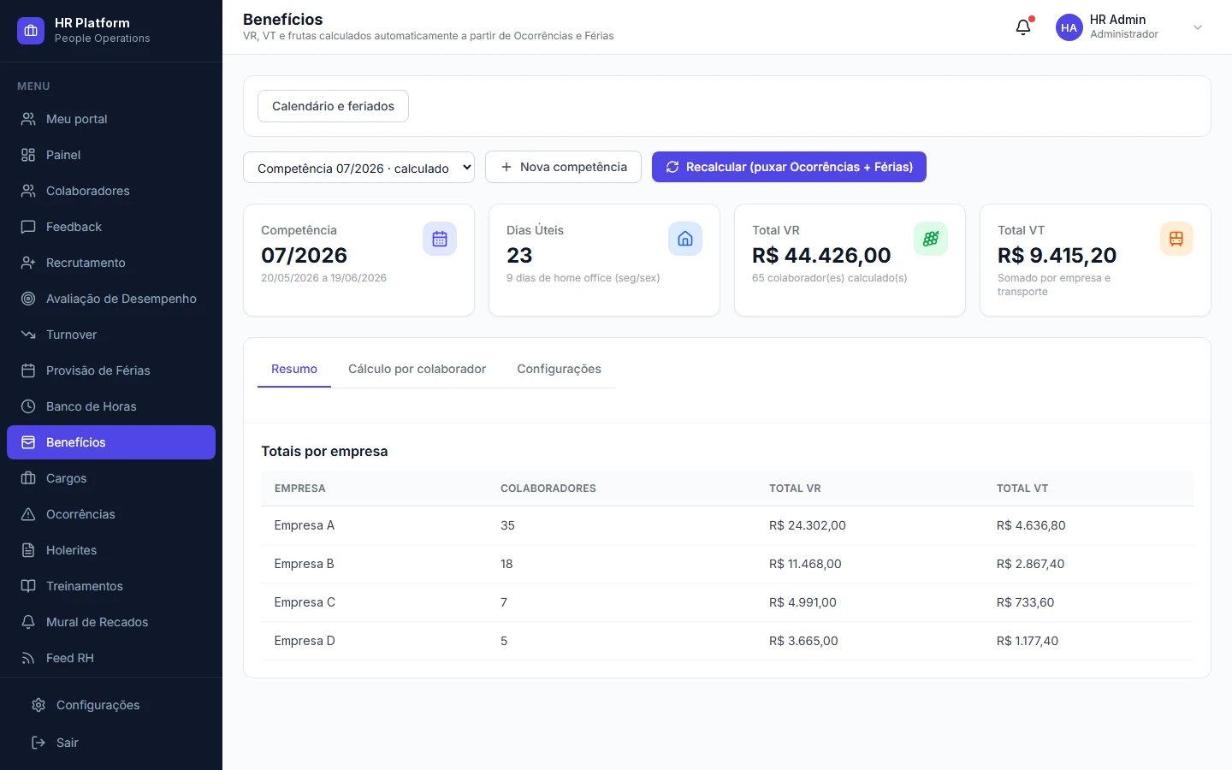Click the date range 20/05/2026 a 19/06/2026
Image resolution: width=1232 pixels, height=770 pixels.
point(323,278)
